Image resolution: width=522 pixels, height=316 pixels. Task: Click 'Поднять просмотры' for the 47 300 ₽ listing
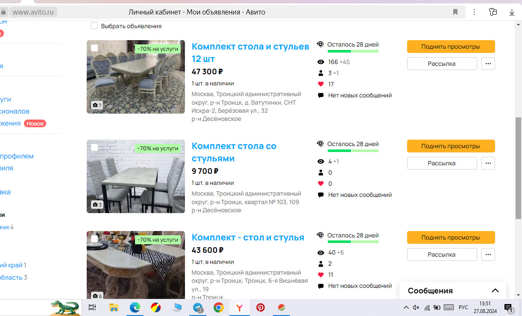pos(451,47)
